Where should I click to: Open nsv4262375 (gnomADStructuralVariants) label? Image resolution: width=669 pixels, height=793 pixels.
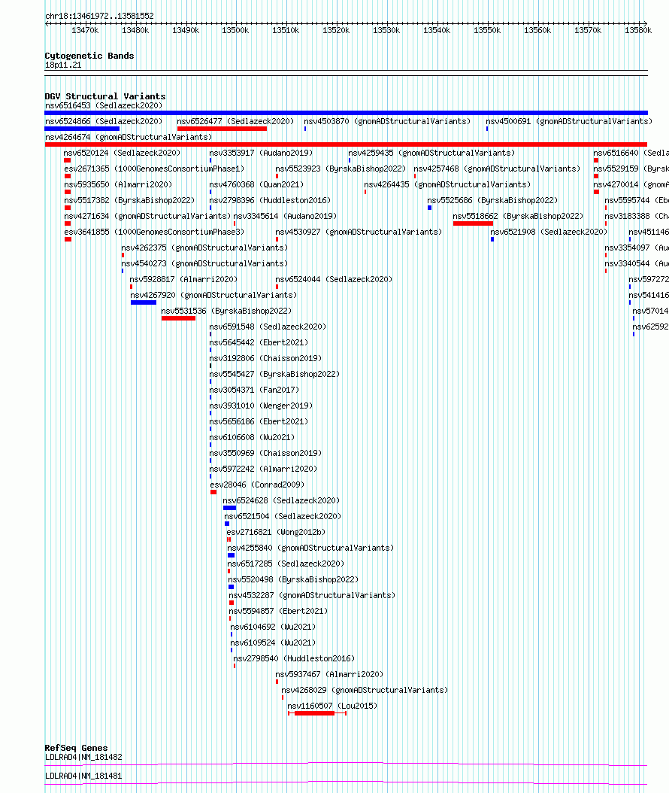[x=204, y=248]
